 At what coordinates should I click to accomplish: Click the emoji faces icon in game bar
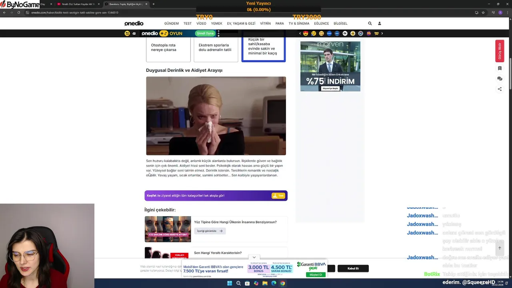(x=127, y=34)
